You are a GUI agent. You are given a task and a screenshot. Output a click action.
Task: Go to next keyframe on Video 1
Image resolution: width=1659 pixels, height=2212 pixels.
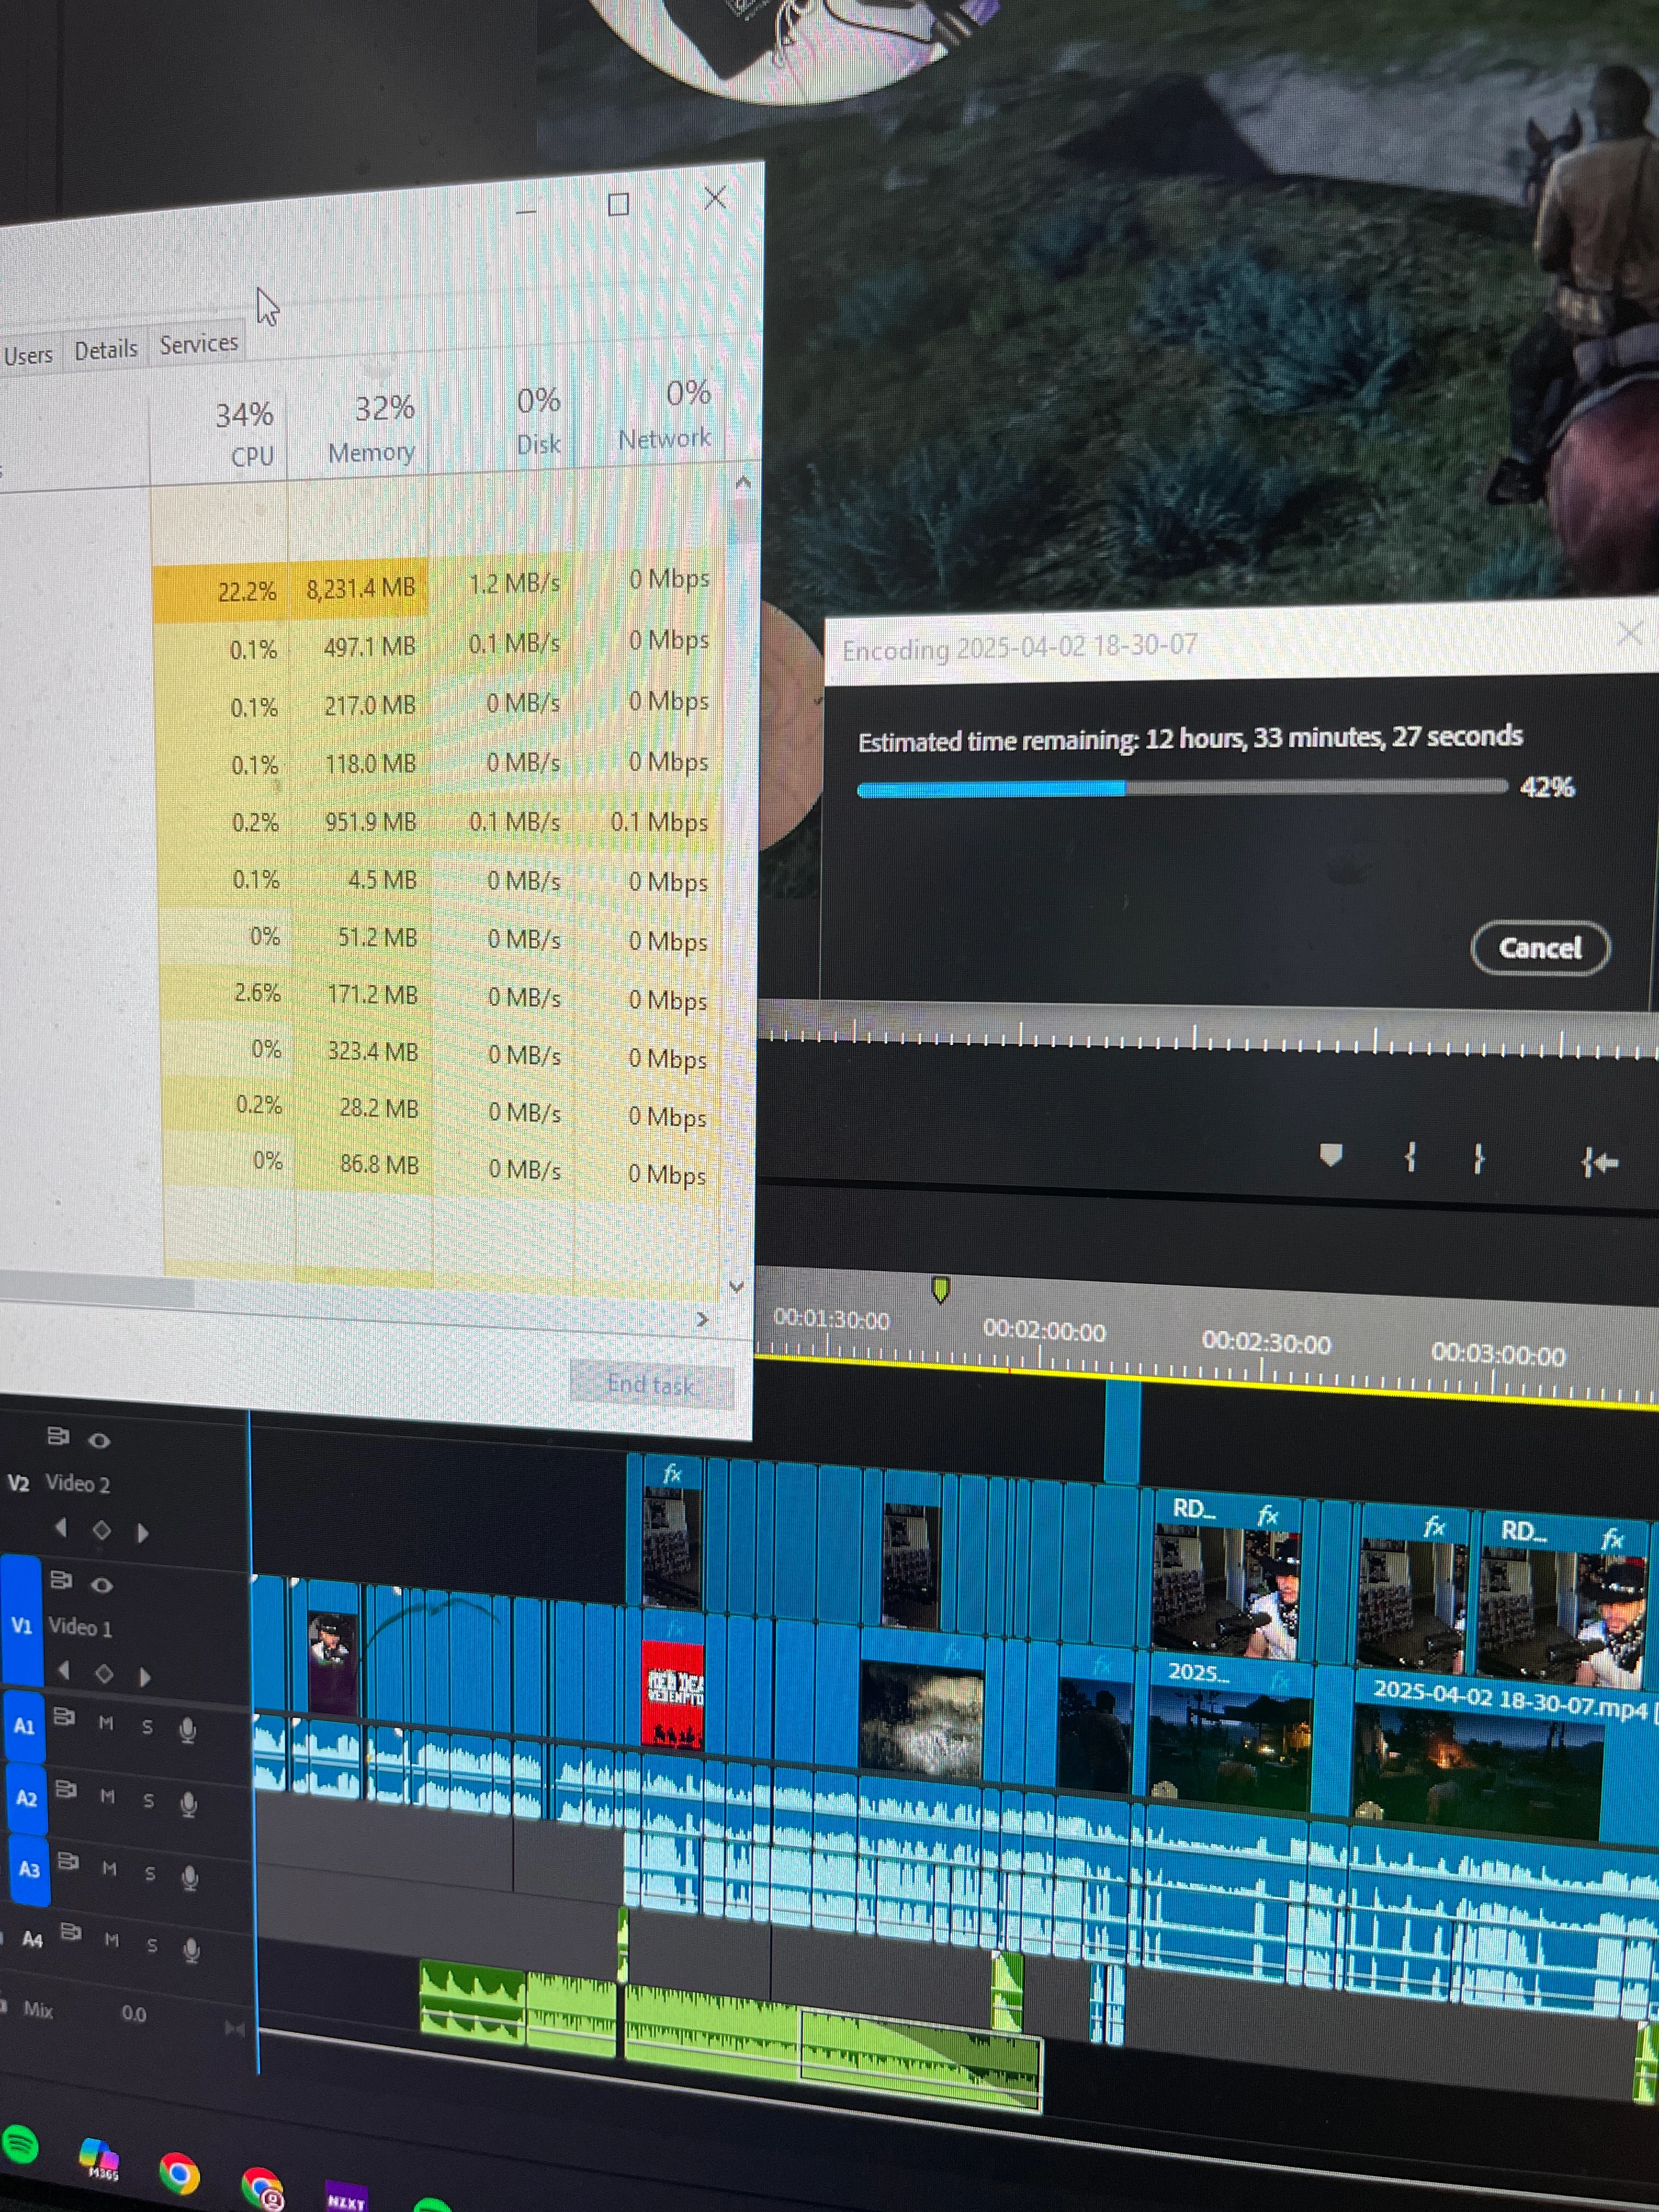[145, 1677]
